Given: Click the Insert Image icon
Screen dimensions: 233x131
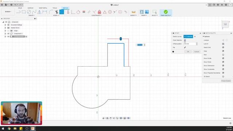Looking at the screenshot, I should click(147, 12).
